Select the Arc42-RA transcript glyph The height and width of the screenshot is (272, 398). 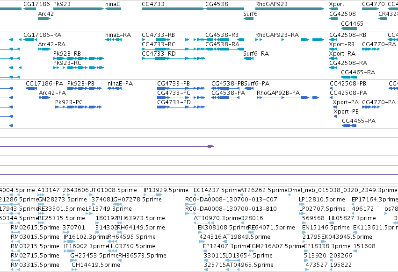[44, 49]
